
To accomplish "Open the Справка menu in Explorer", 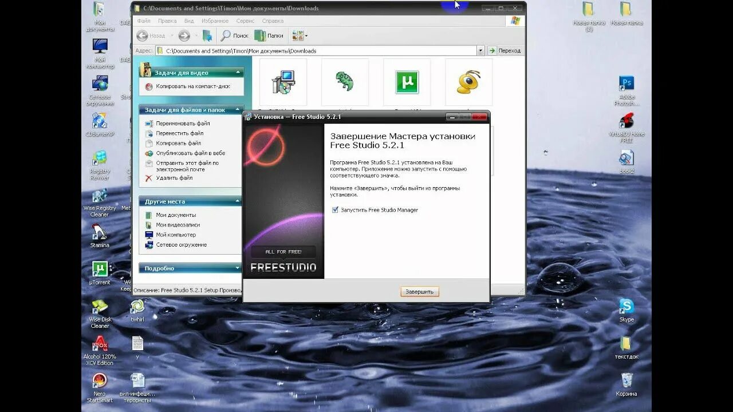I will (x=273, y=21).
